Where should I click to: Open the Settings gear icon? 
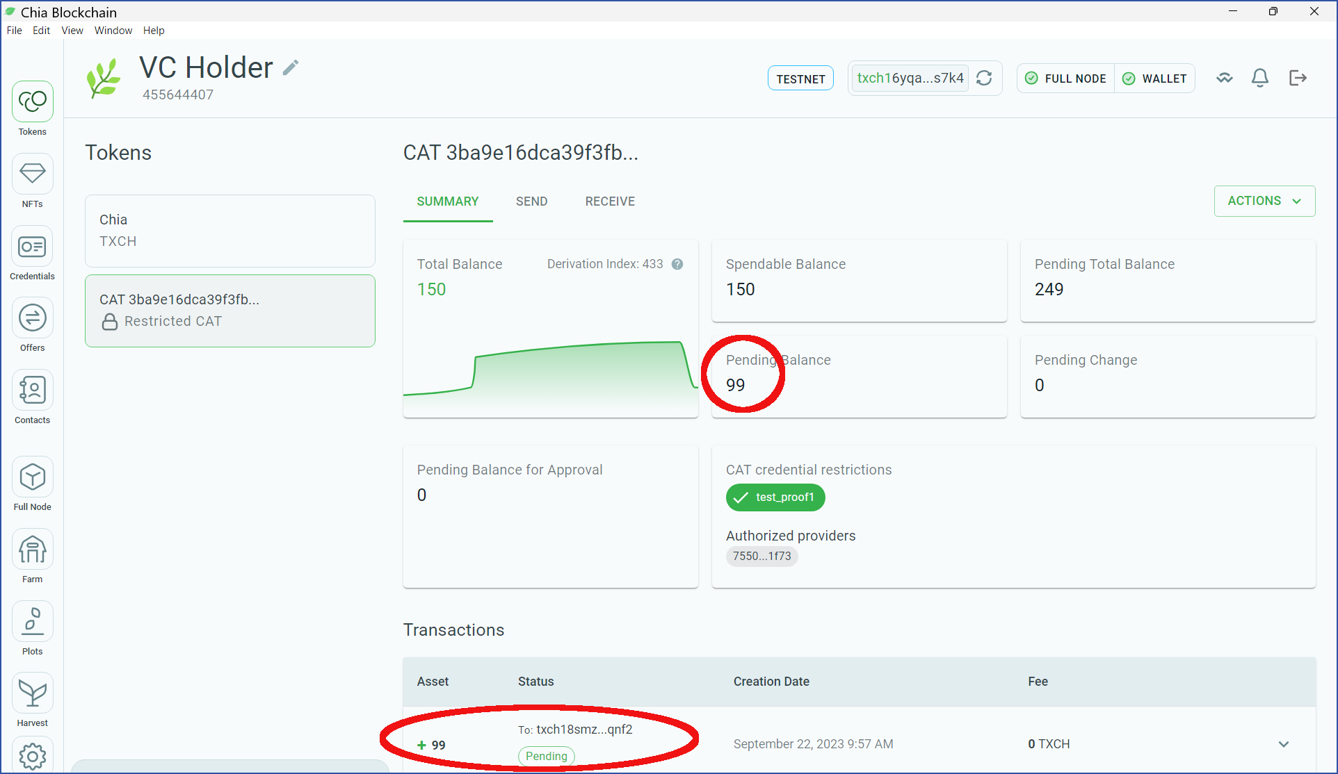33,756
